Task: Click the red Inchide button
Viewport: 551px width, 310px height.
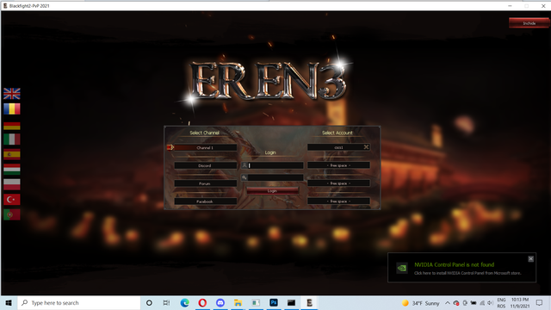Action: tap(529, 23)
